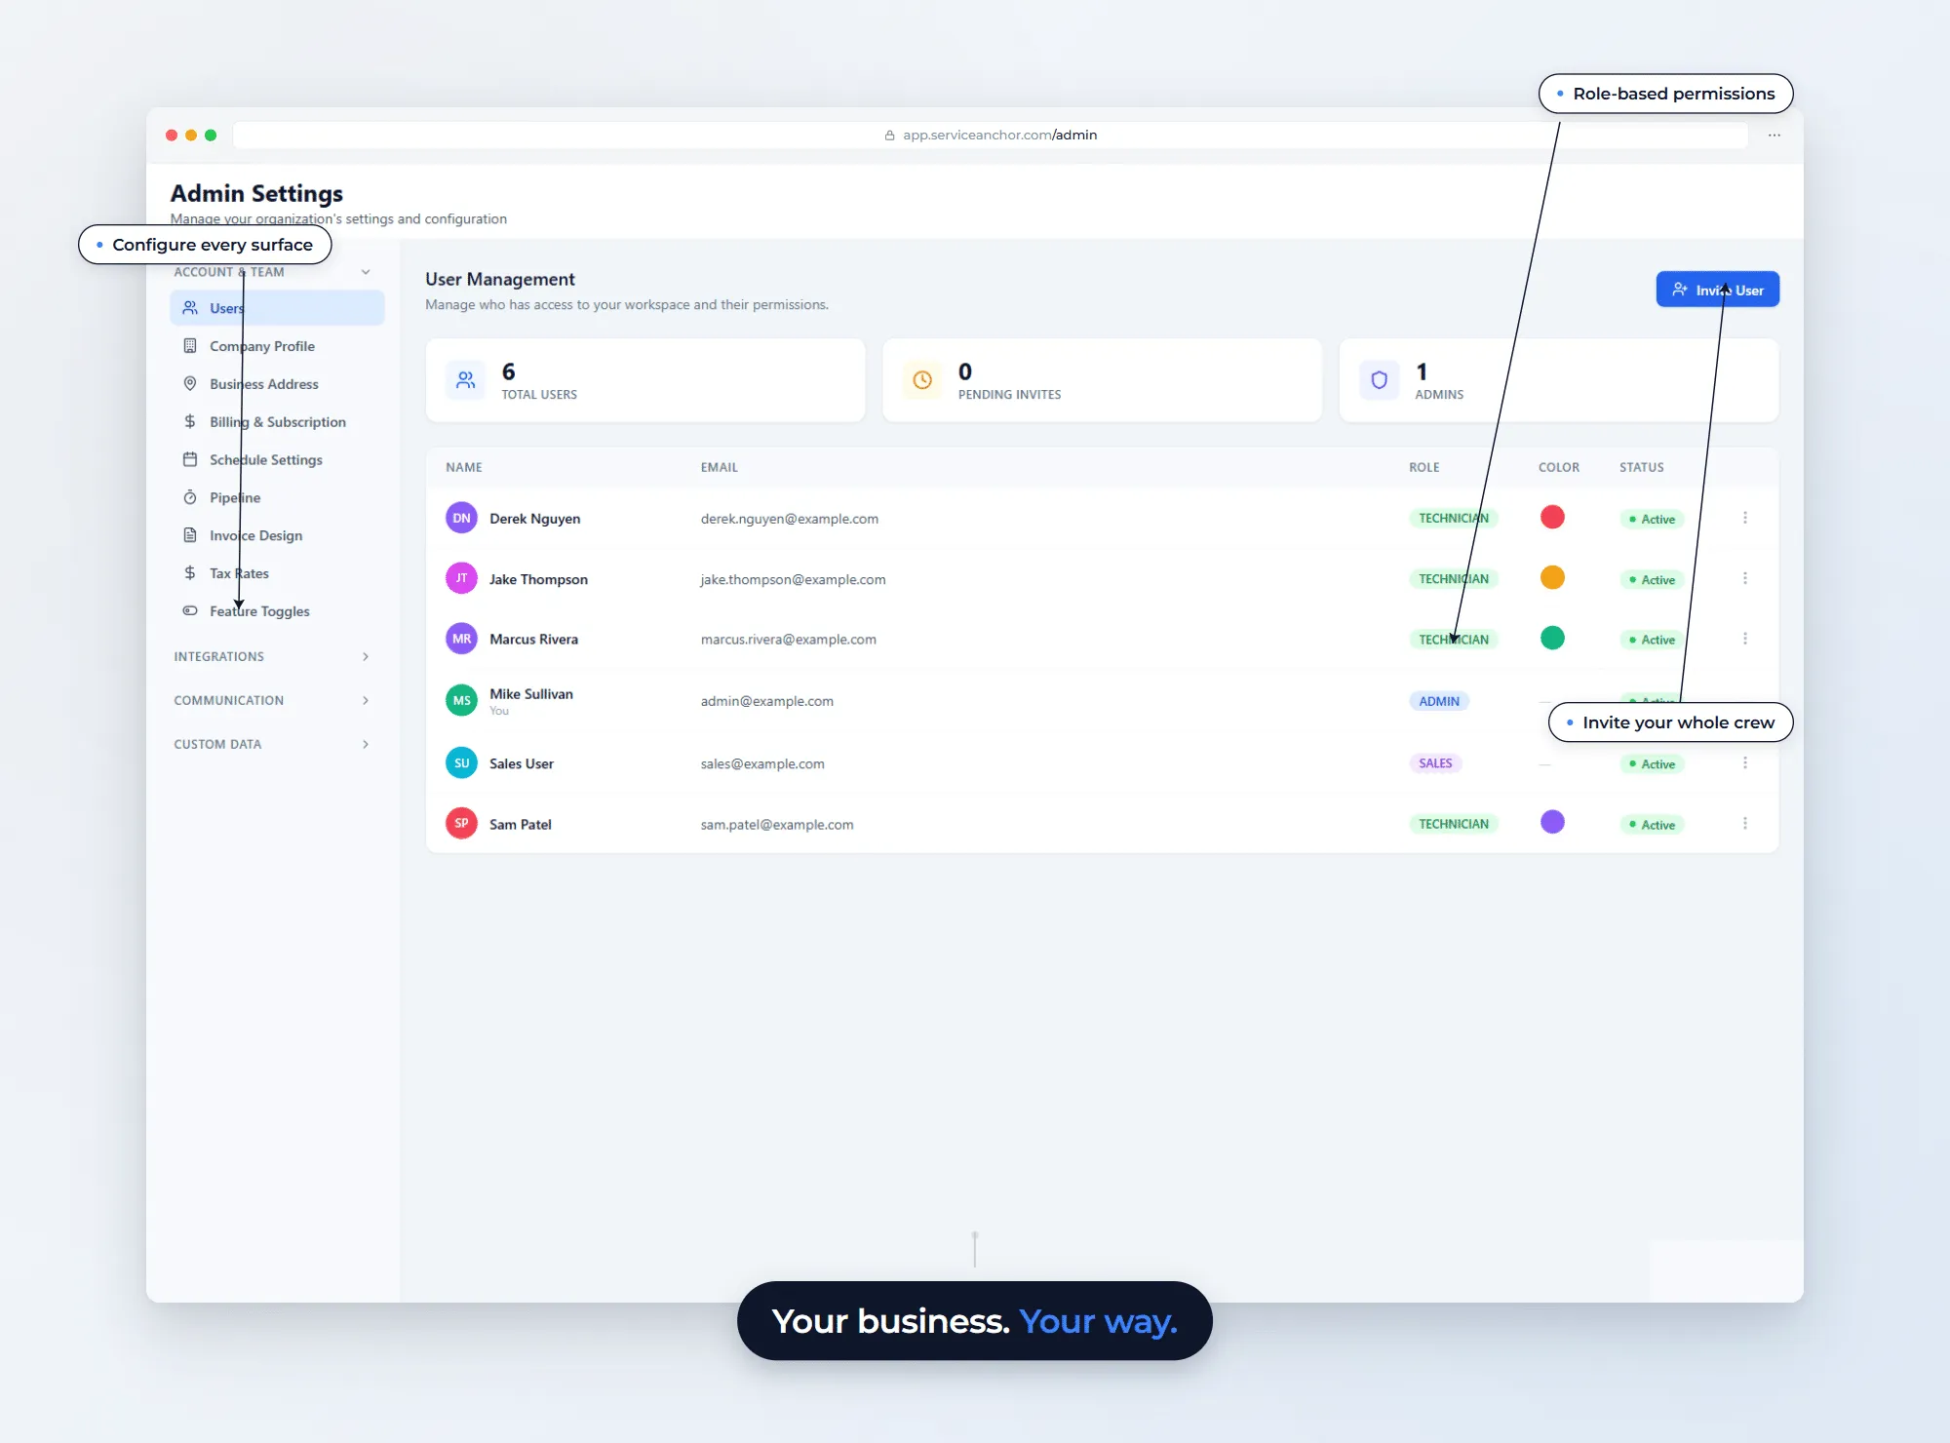The width and height of the screenshot is (1950, 1443).
Task: Click the Pending Invites stat card
Action: (x=1102, y=380)
